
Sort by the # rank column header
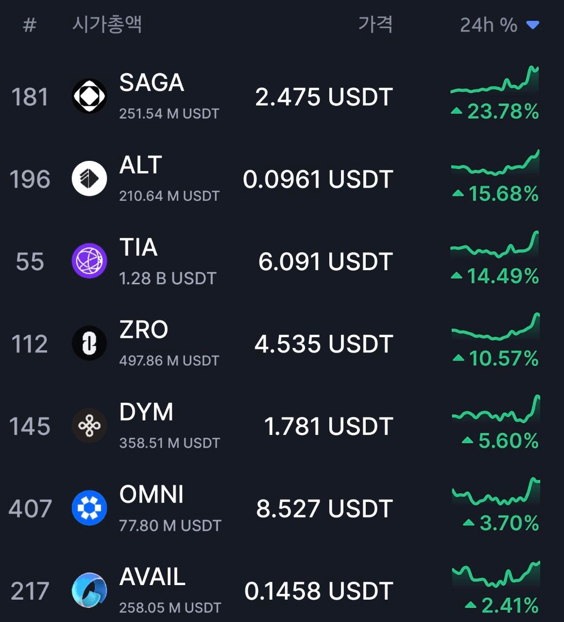(30, 25)
